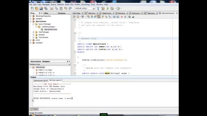The height and width of the screenshot is (116, 207).
Task: Click the Shift Line Left editor icon
Action: coord(114,17)
